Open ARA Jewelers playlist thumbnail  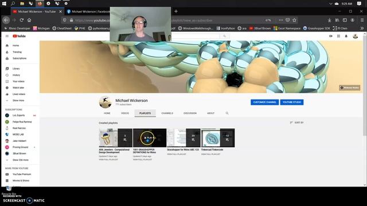coord(116,138)
